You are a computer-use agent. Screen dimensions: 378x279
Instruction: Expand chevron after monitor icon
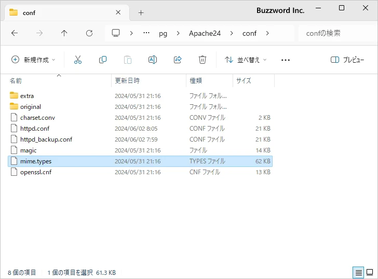coord(131,33)
